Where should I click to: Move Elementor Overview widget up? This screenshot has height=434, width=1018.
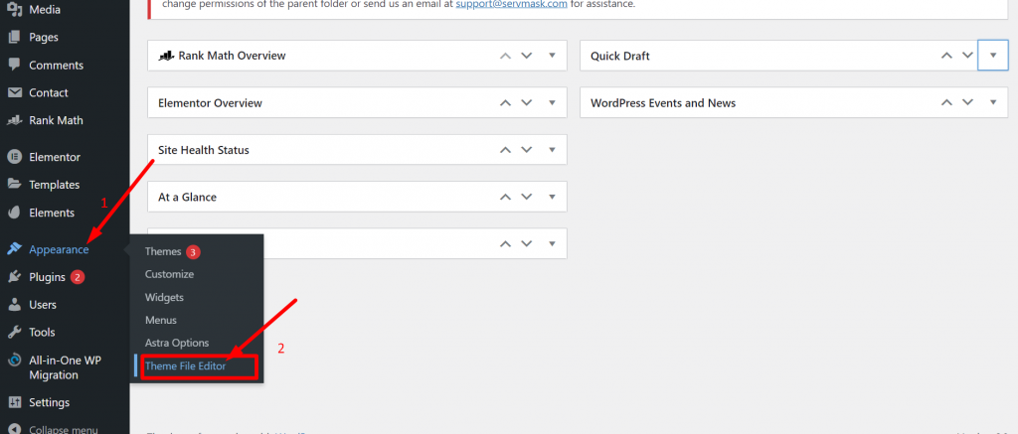coord(505,102)
